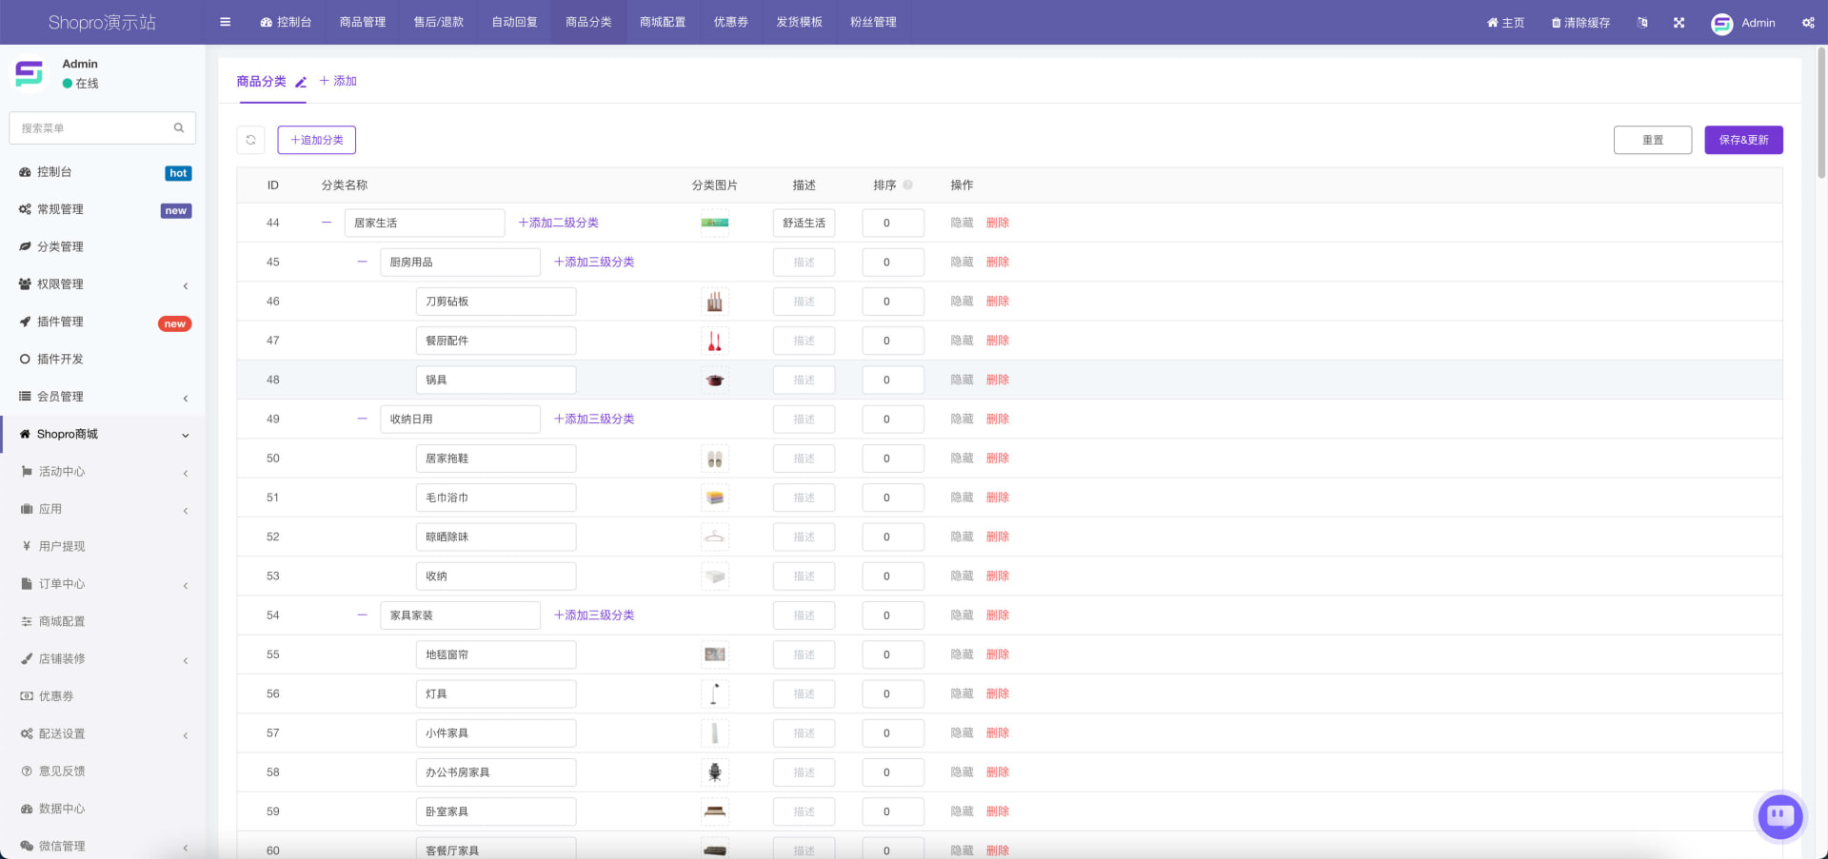Click the 居家生活 category image thumbnail
The width and height of the screenshot is (1828, 859).
coord(715,223)
